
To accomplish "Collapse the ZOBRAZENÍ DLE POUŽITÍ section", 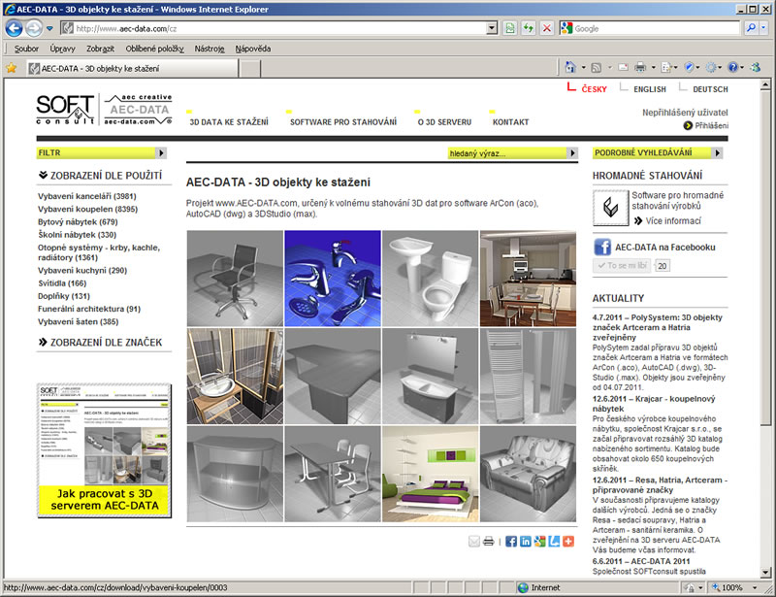I will [99, 176].
